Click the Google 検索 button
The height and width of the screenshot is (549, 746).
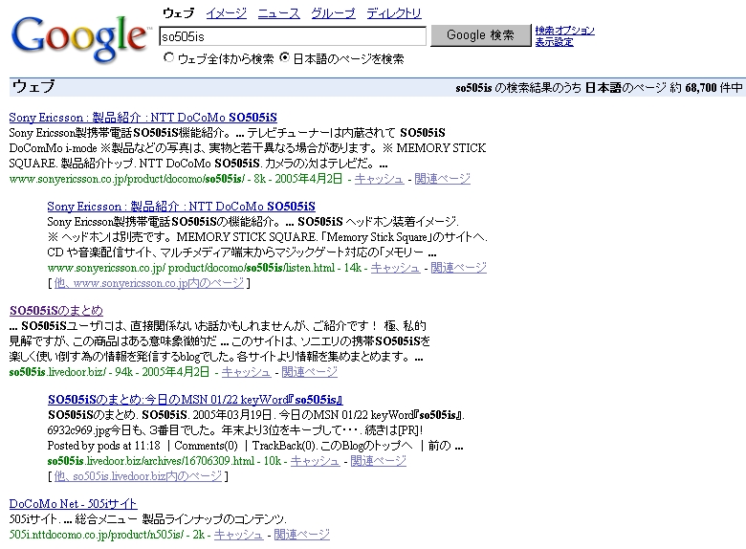pyautogui.click(x=480, y=35)
